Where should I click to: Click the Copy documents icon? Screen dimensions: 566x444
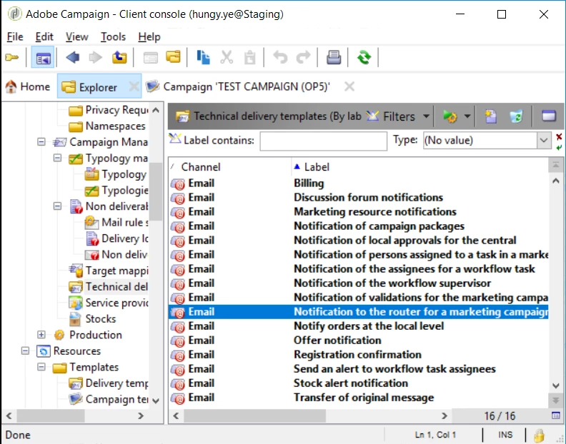click(203, 57)
